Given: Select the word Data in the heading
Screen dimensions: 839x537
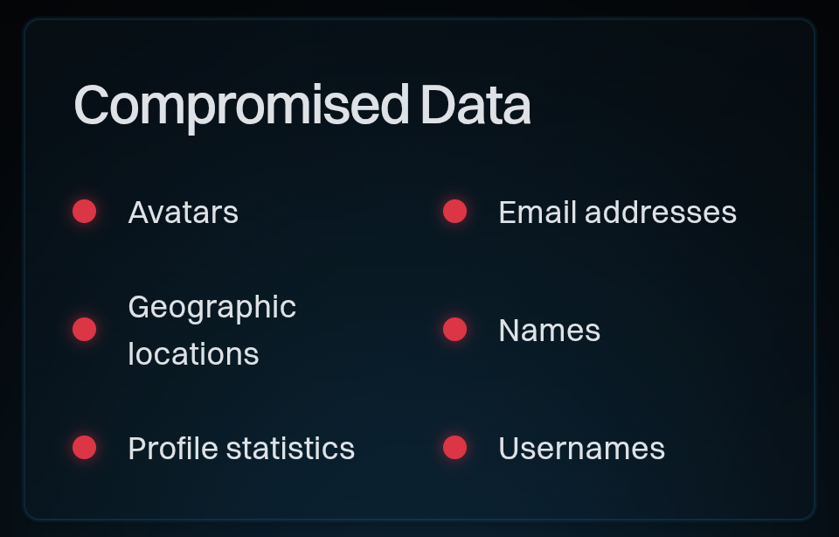Looking at the screenshot, I should tap(475, 105).
